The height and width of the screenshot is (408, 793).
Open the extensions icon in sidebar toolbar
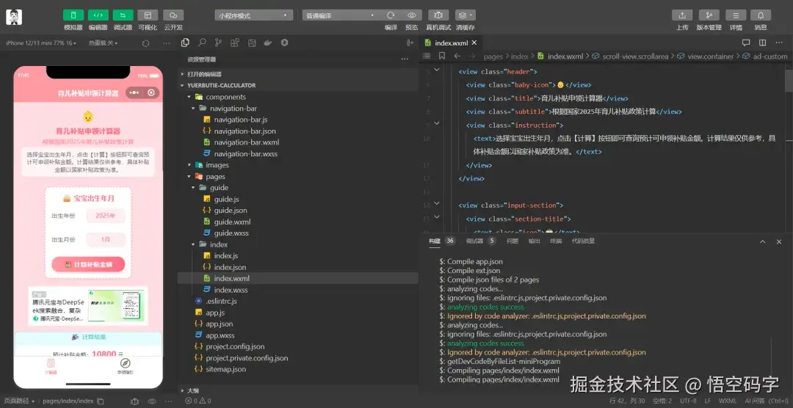pyautogui.click(x=235, y=43)
